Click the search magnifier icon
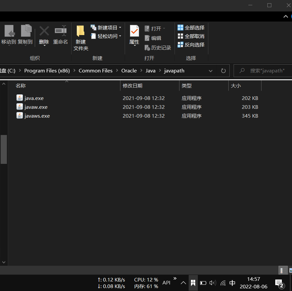Viewport: 292px width, 291px height. click(x=242, y=70)
